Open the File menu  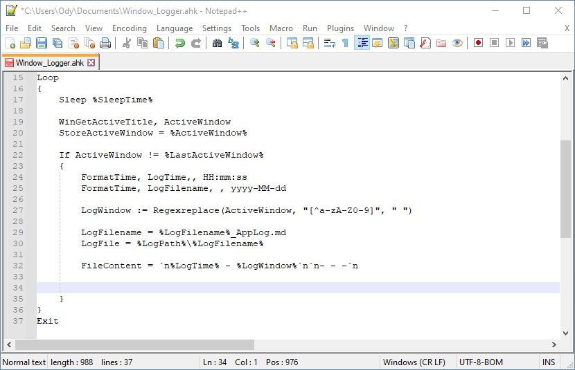point(12,28)
